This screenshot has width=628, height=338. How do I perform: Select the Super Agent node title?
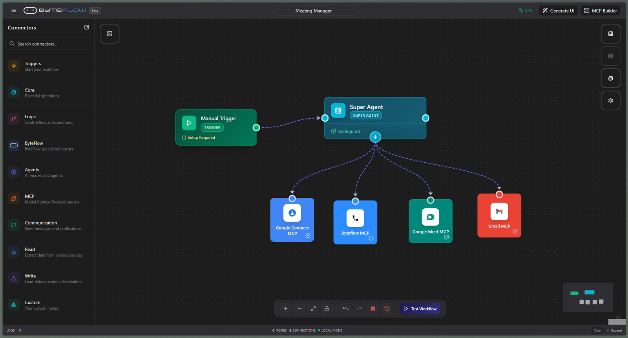(366, 107)
